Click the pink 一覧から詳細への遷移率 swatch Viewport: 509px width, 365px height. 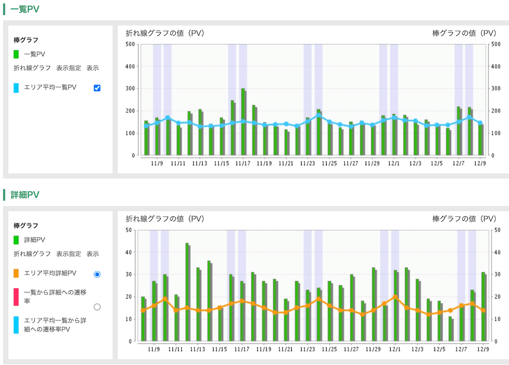(16, 297)
